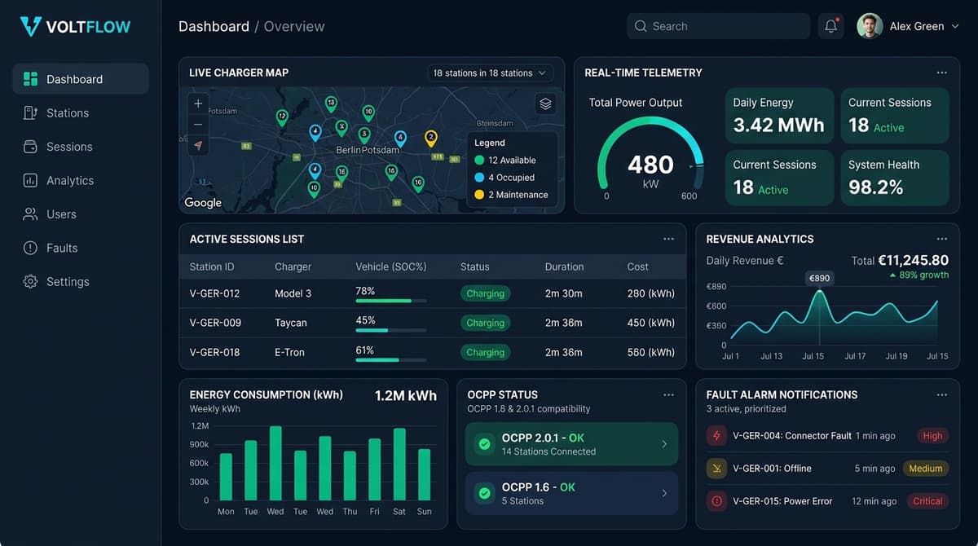Click the Wednesday tallest energy bar
Screen dimensions: 978x546
[x=275, y=463]
